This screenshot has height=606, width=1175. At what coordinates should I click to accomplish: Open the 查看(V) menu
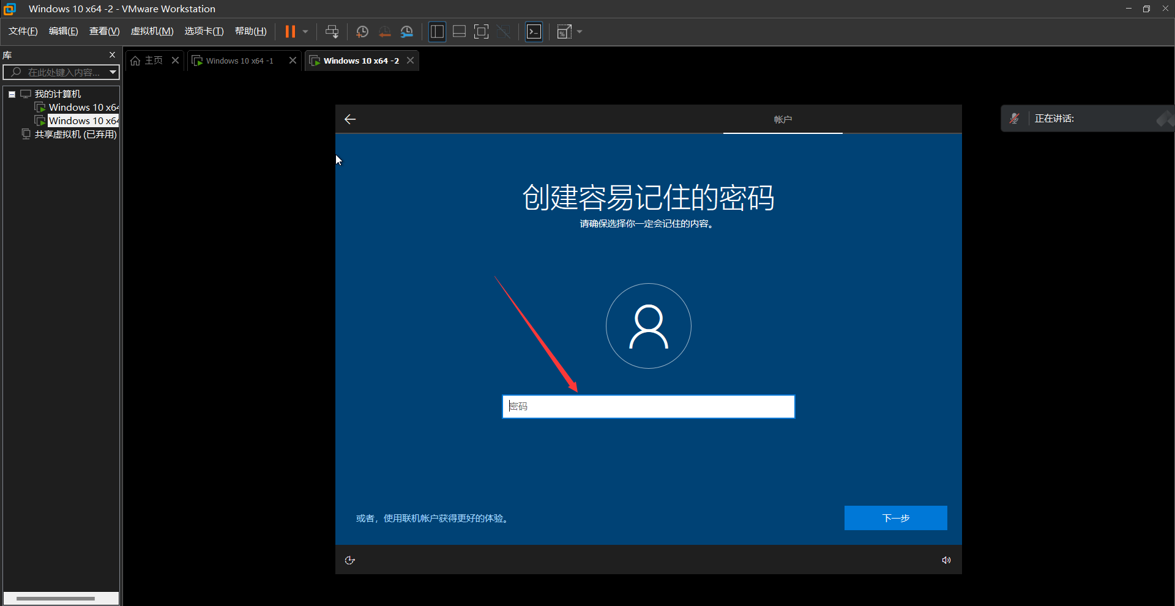pyautogui.click(x=105, y=31)
